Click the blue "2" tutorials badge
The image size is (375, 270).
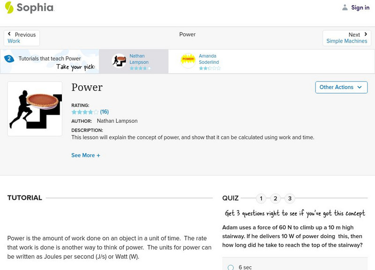[x=8, y=58]
